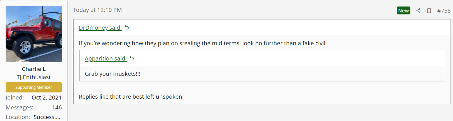Open the "Success,..." location link
Screen dimensions: 453x121
47,117
